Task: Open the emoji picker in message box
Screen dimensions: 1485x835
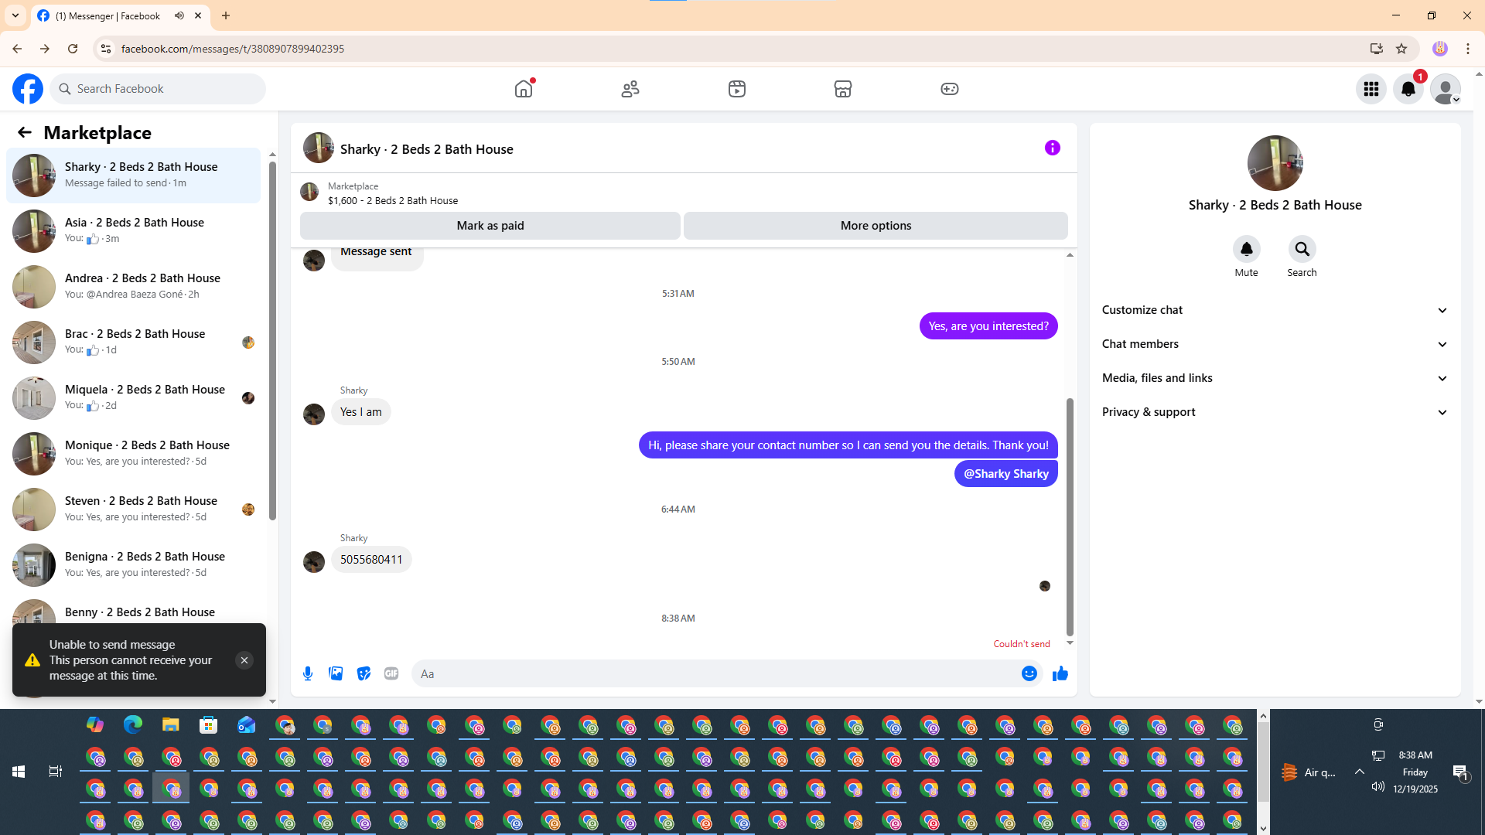Action: [x=1029, y=673]
